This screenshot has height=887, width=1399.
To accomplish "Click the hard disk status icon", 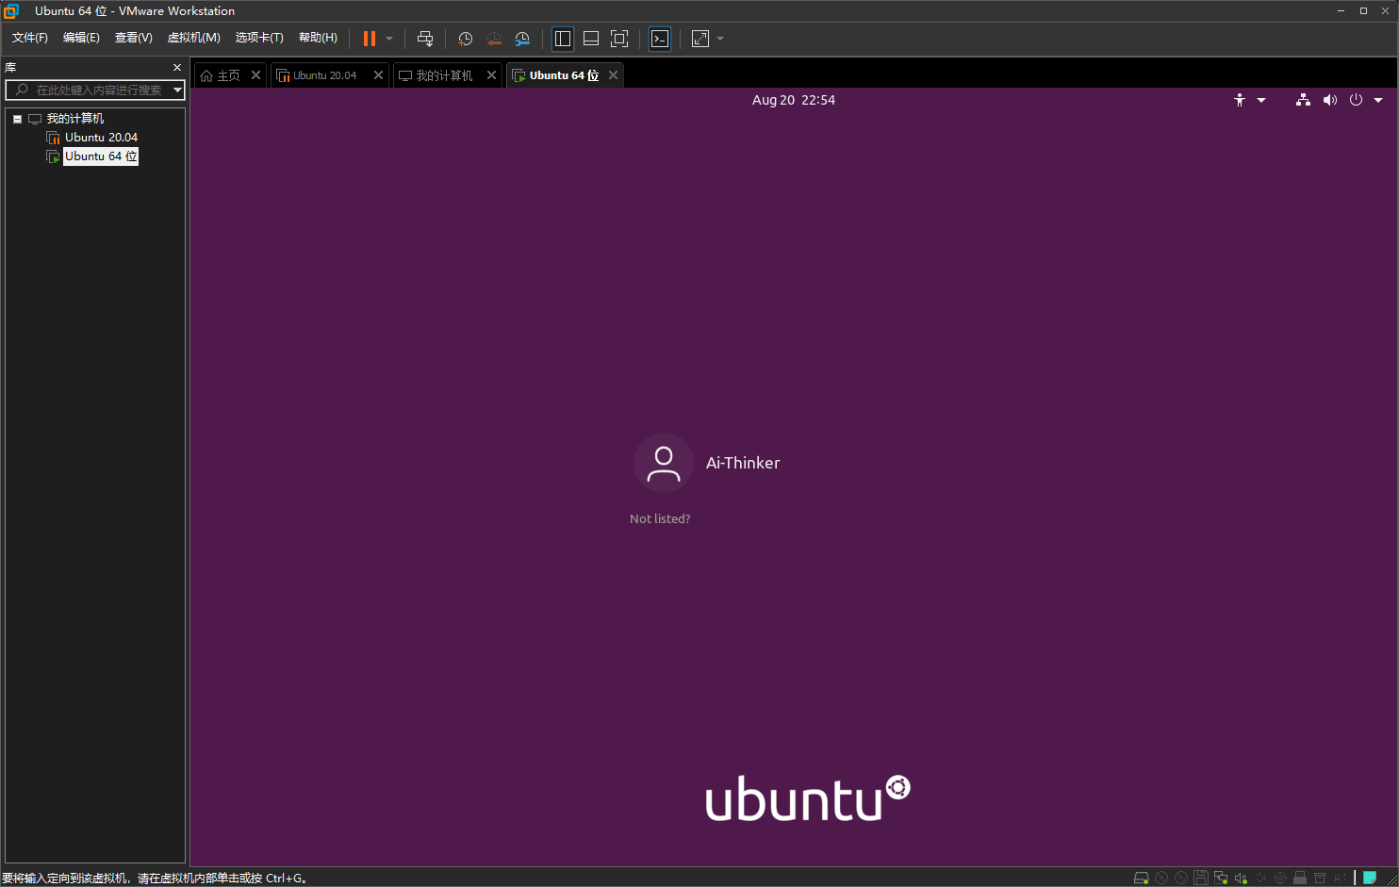I will pos(1141,878).
